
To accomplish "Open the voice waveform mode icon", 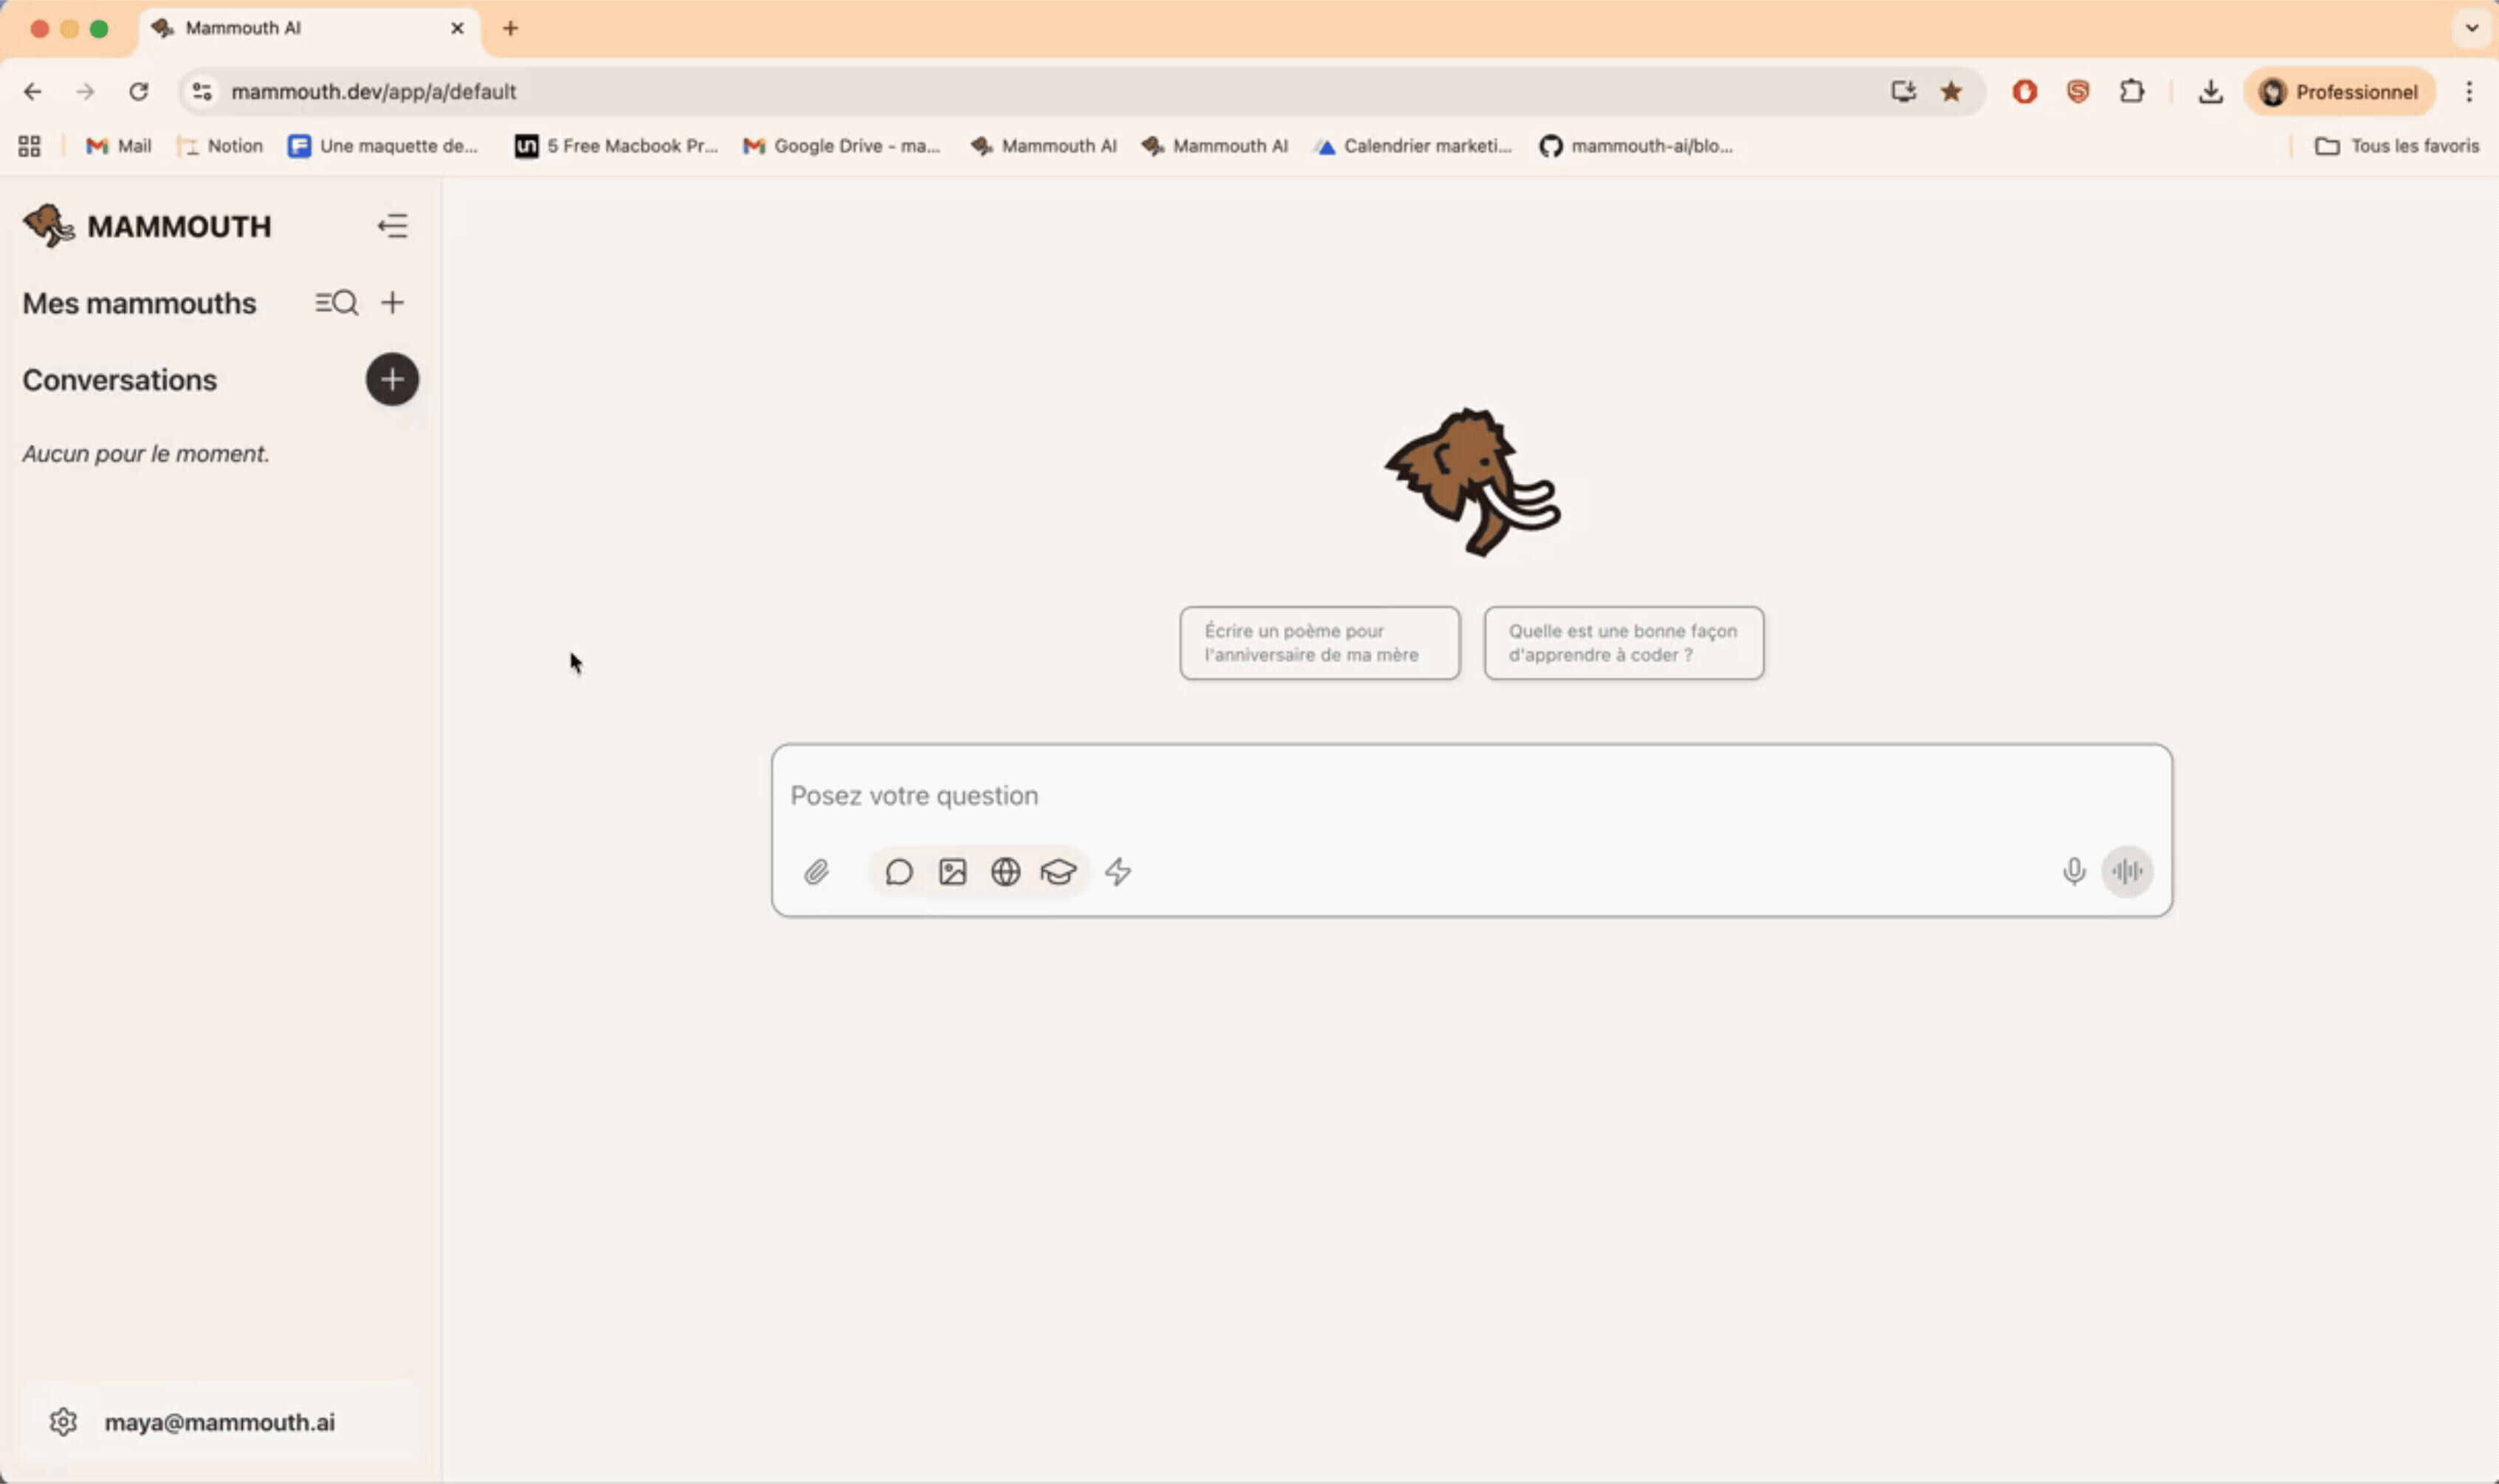I will tap(2127, 871).
